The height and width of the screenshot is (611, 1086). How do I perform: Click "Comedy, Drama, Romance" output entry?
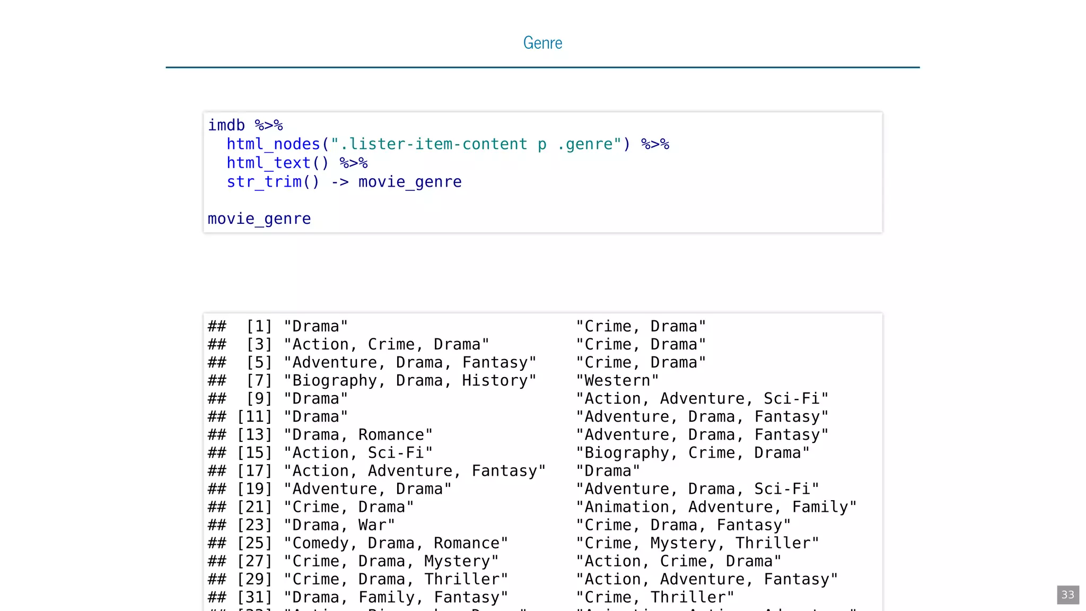[396, 543]
